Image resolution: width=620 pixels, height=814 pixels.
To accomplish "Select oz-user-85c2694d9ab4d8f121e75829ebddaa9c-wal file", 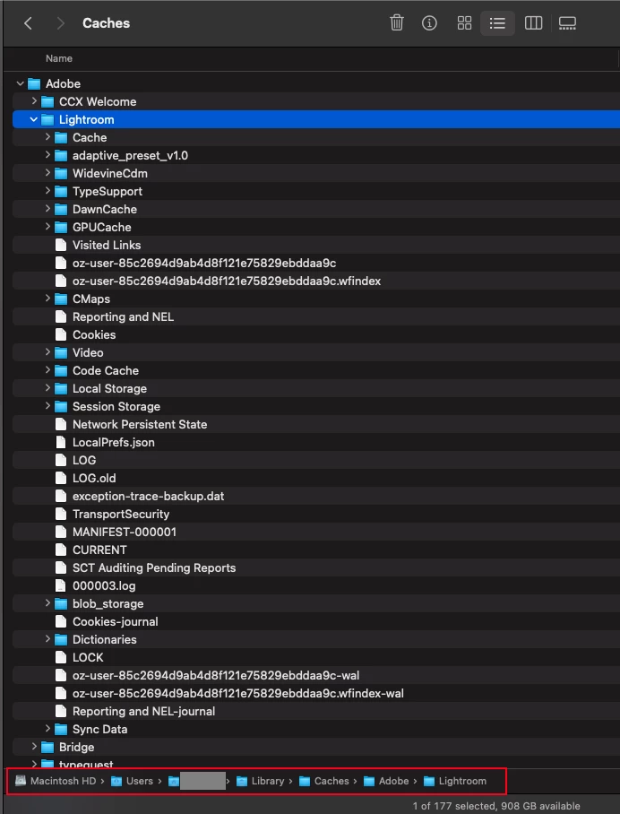I will pyautogui.click(x=316, y=675).
